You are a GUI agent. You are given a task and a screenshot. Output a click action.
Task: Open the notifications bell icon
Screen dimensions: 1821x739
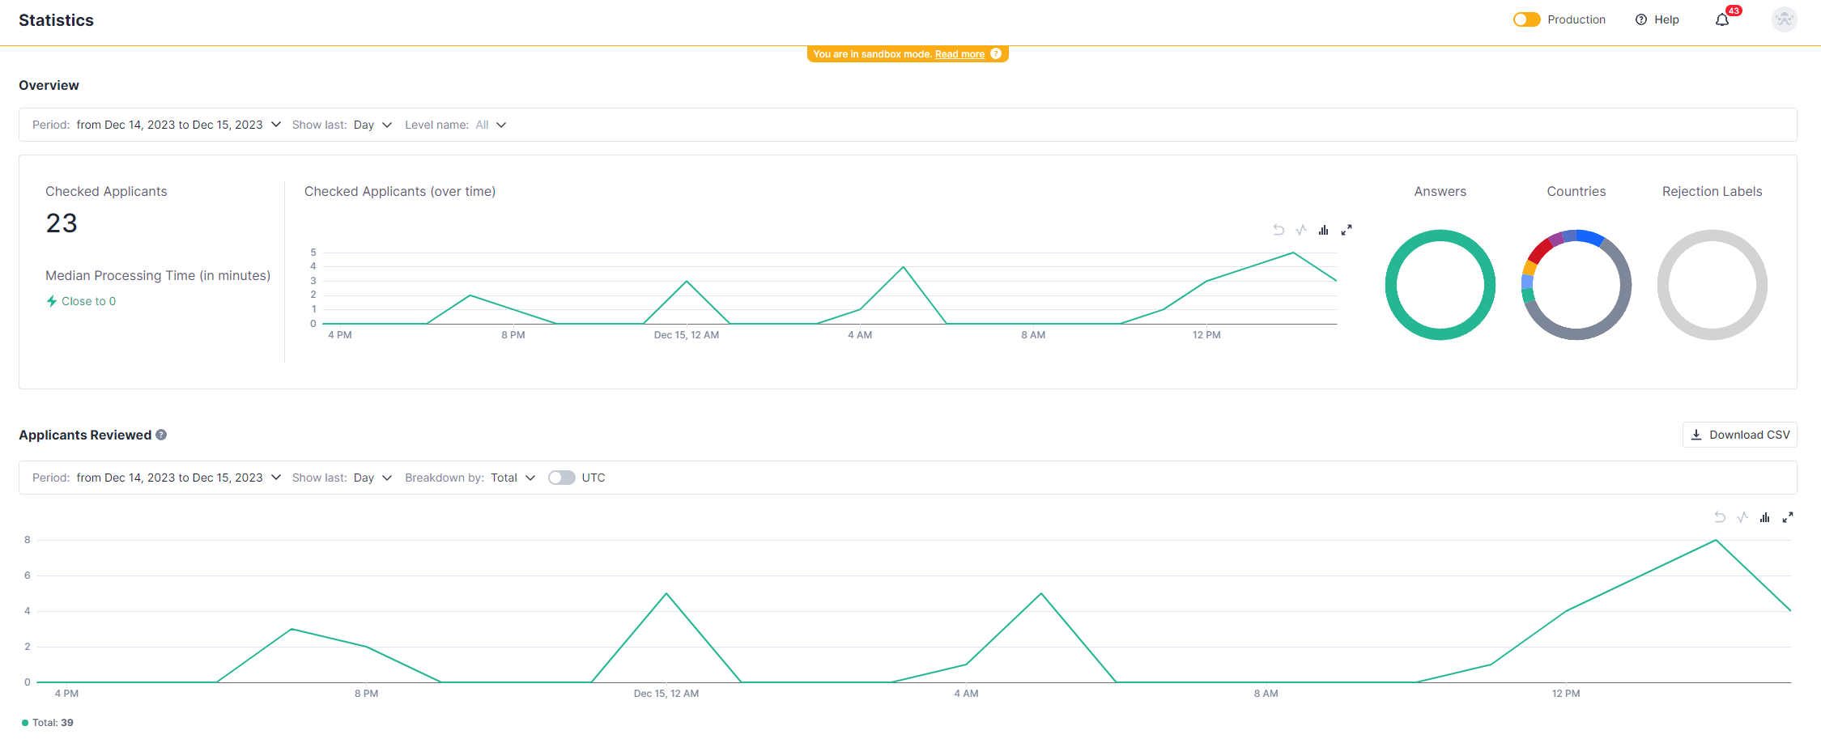[1722, 20]
